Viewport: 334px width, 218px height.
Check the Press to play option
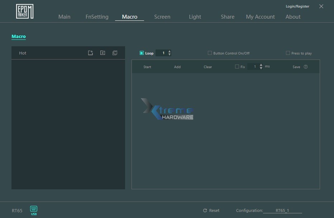point(288,53)
